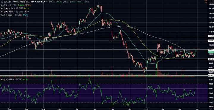The image size is (214, 110).
Task: Open settings for MA (100, close)
Action: point(20,8)
